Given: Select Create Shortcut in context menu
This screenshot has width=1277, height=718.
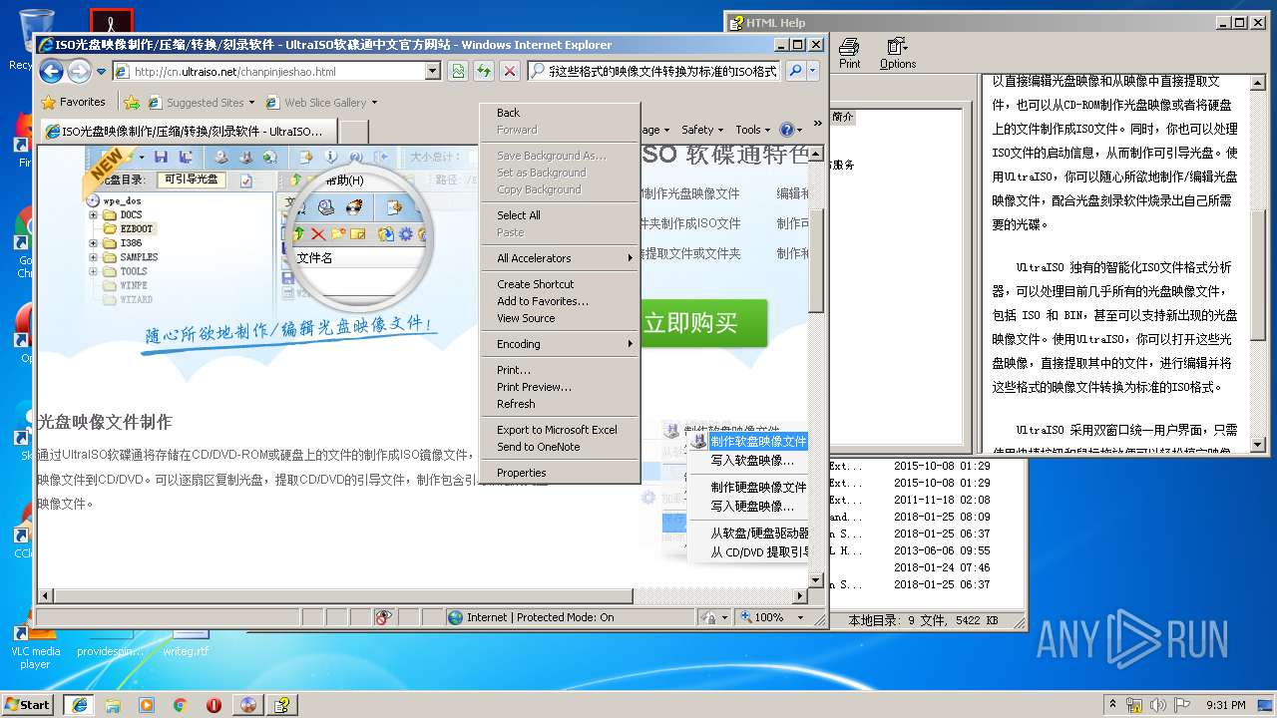Looking at the screenshot, I should [x=560, y=284].
